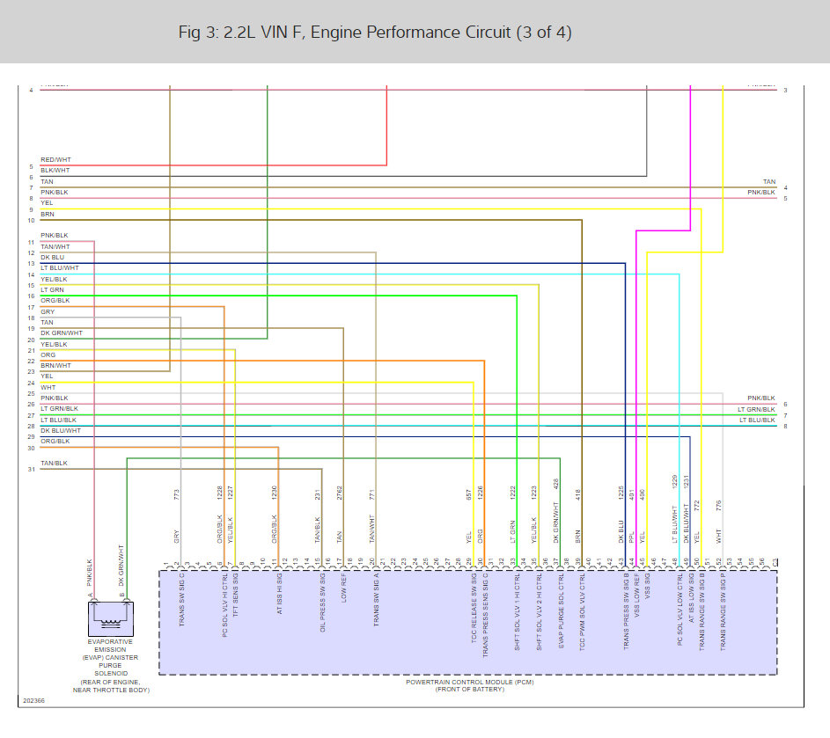Select the NEAR THROTTLE BODY location note

[x=111, y=690]
